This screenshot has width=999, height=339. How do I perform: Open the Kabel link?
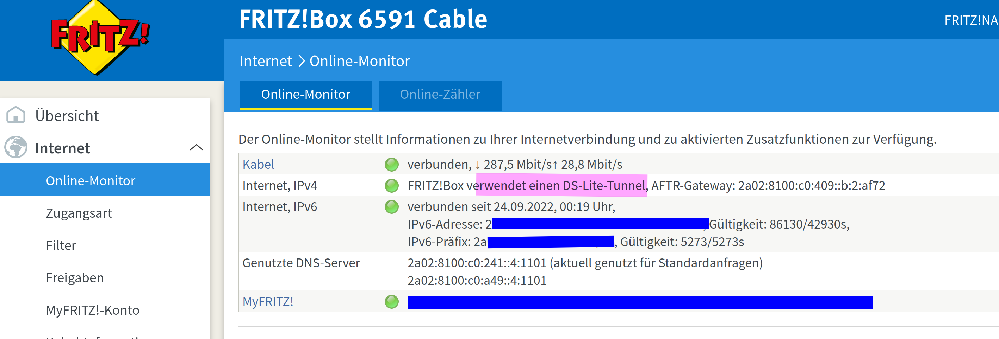pyautogui.click(x=258, y=165)
